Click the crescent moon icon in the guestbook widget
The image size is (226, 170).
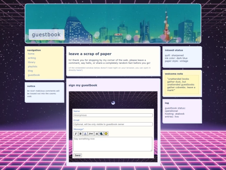coord(113,103)
